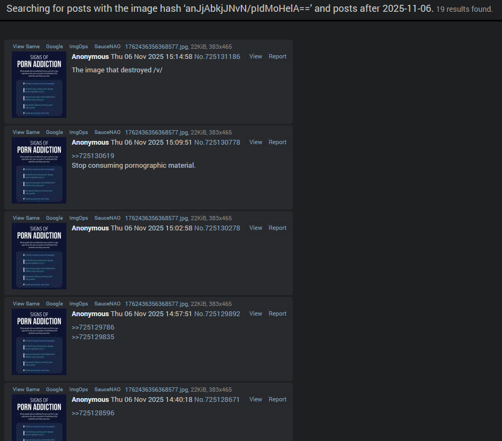Click SauceNAO for post No.725131186
This screenshot has width=502, height=441.
107,47
